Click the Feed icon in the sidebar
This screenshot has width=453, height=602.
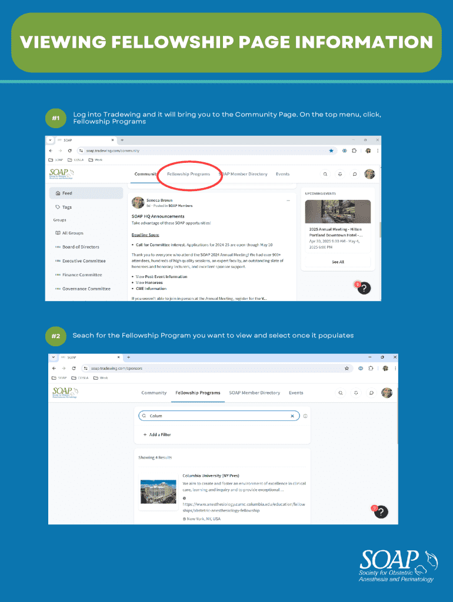pyautogui.click(x=58, y=193)
